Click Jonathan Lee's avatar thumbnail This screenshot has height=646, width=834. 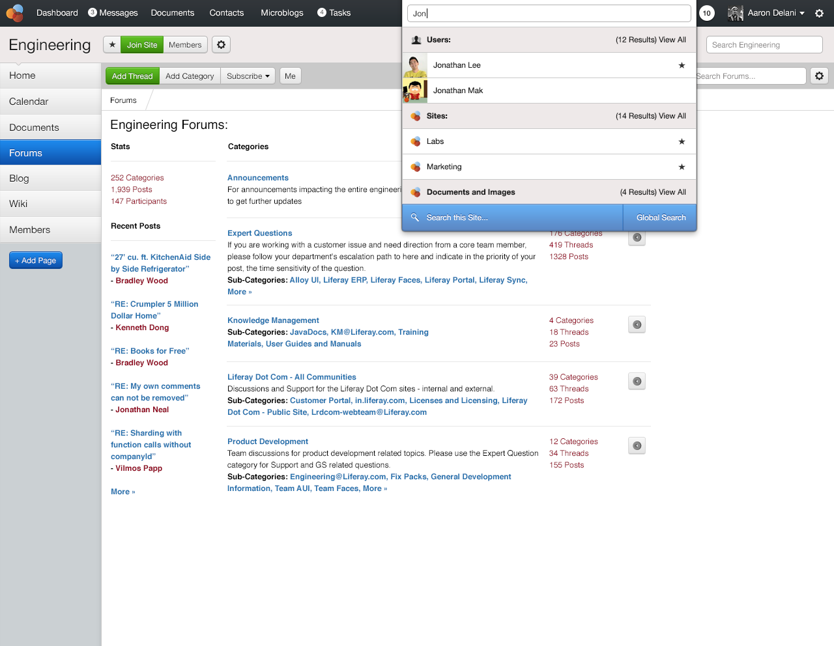coord(415,65)
